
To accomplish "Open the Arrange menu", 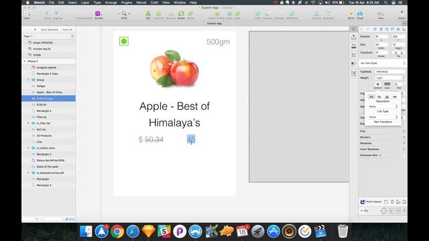I will pyautogui.click(x=111, y=3).
